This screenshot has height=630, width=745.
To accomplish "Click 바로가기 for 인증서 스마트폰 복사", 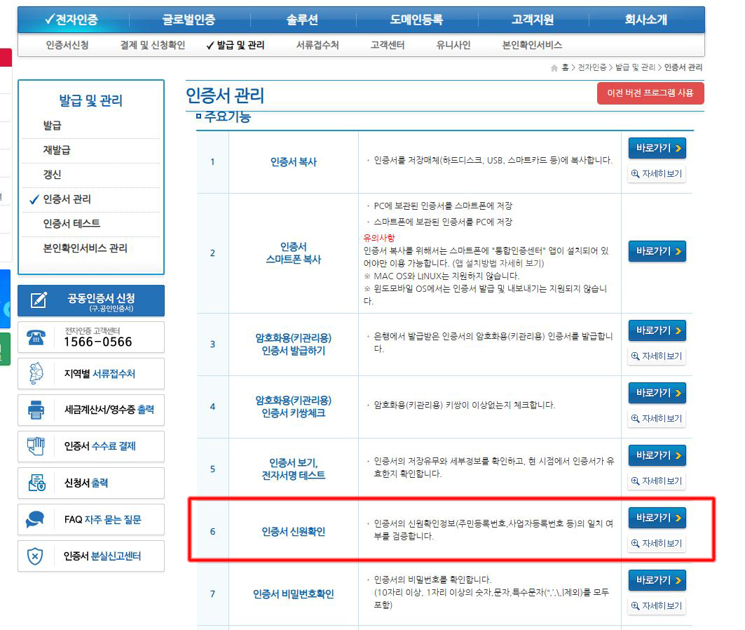I will coord(657,252).
